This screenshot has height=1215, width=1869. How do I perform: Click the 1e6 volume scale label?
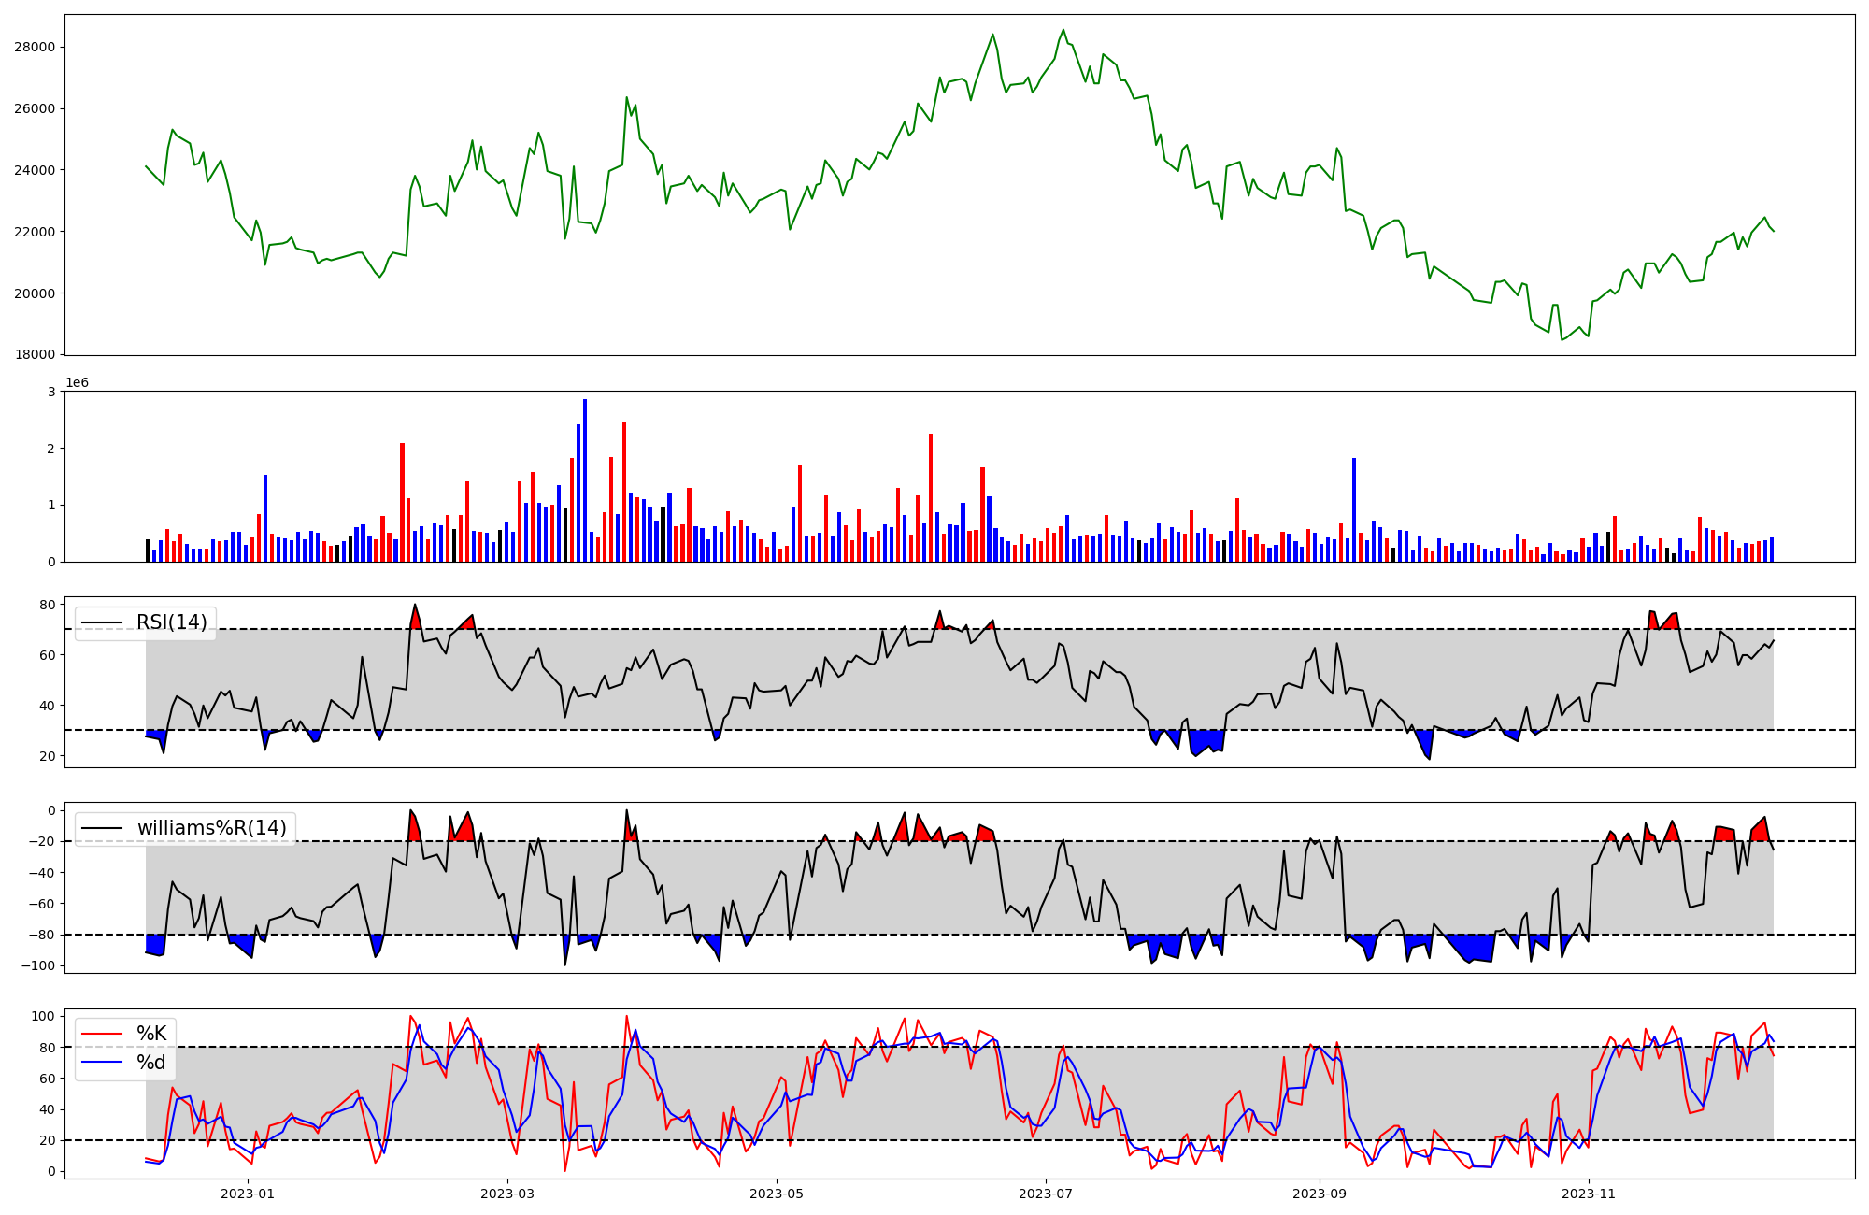pos(77,383)
